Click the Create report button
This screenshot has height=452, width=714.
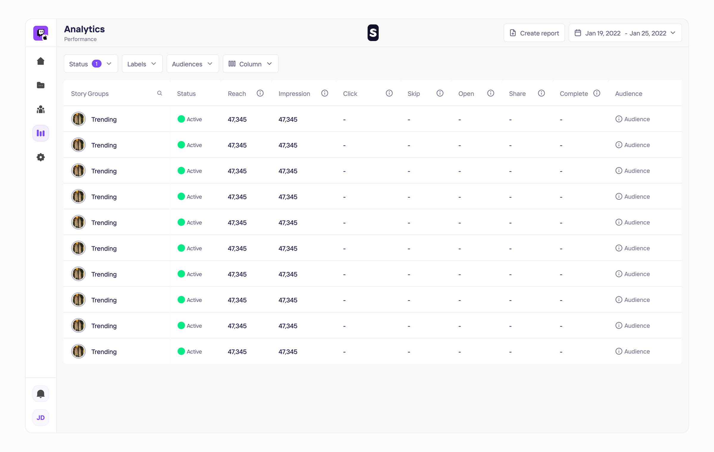click(534, 33)
